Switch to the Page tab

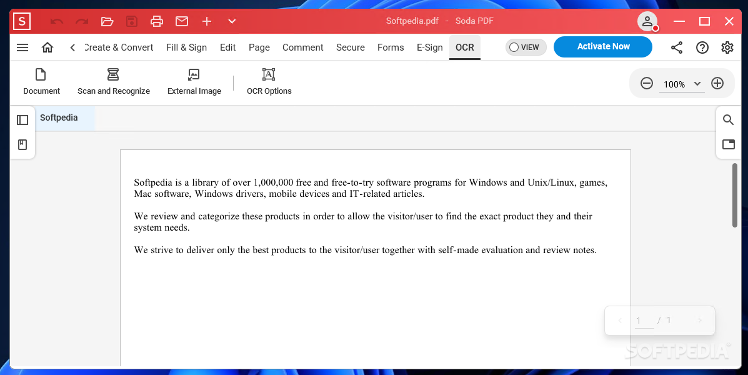pos(259,47)
